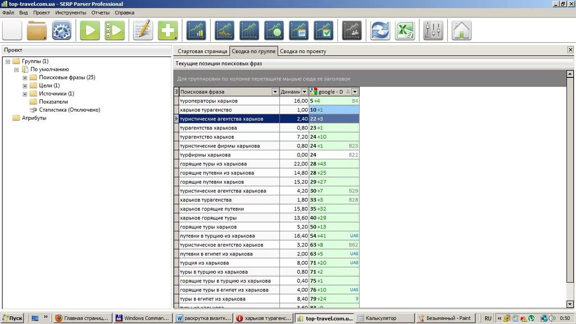Switch to the Стартовая страница tab
The image size is (576, 324).
(202, 51)
